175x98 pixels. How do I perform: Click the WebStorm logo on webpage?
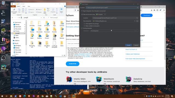99,79
